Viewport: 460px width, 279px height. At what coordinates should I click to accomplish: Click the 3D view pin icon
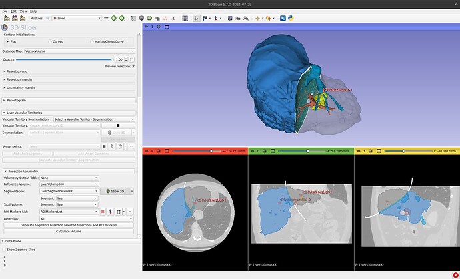[147, 27]
